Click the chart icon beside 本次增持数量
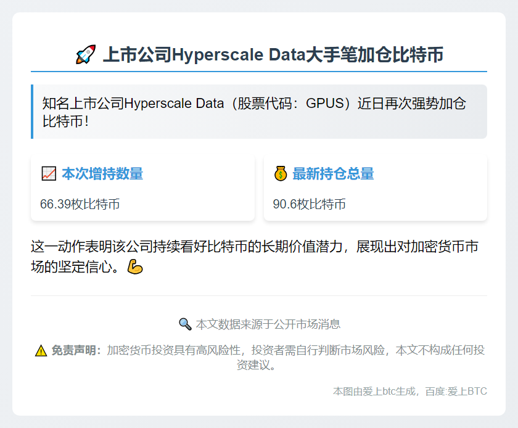 (x=49, y=174)
